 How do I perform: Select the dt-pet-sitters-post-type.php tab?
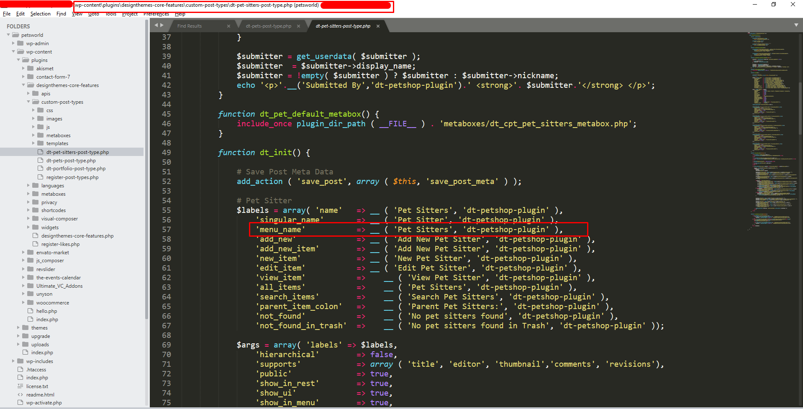coord(343,26)
